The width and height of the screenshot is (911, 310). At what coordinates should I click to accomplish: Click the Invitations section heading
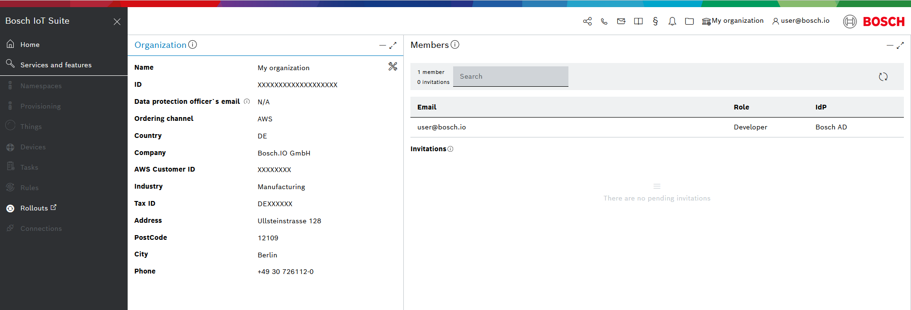pyautogui.click(x=428, y=149)
